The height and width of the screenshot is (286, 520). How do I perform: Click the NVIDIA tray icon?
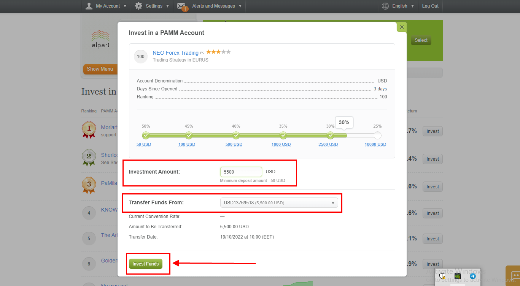click(x=458, y=276)
